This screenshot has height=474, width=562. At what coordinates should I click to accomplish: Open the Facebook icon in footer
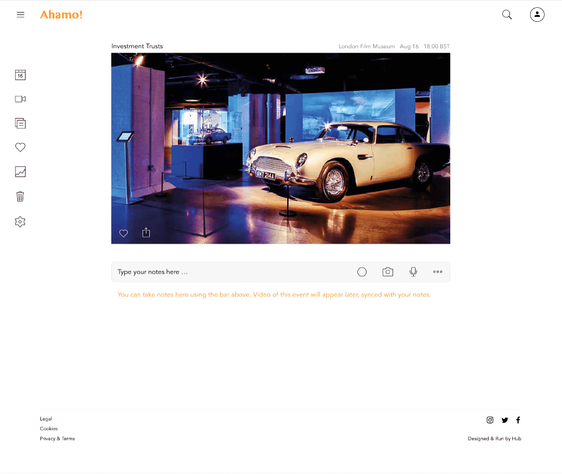[518, 420]
